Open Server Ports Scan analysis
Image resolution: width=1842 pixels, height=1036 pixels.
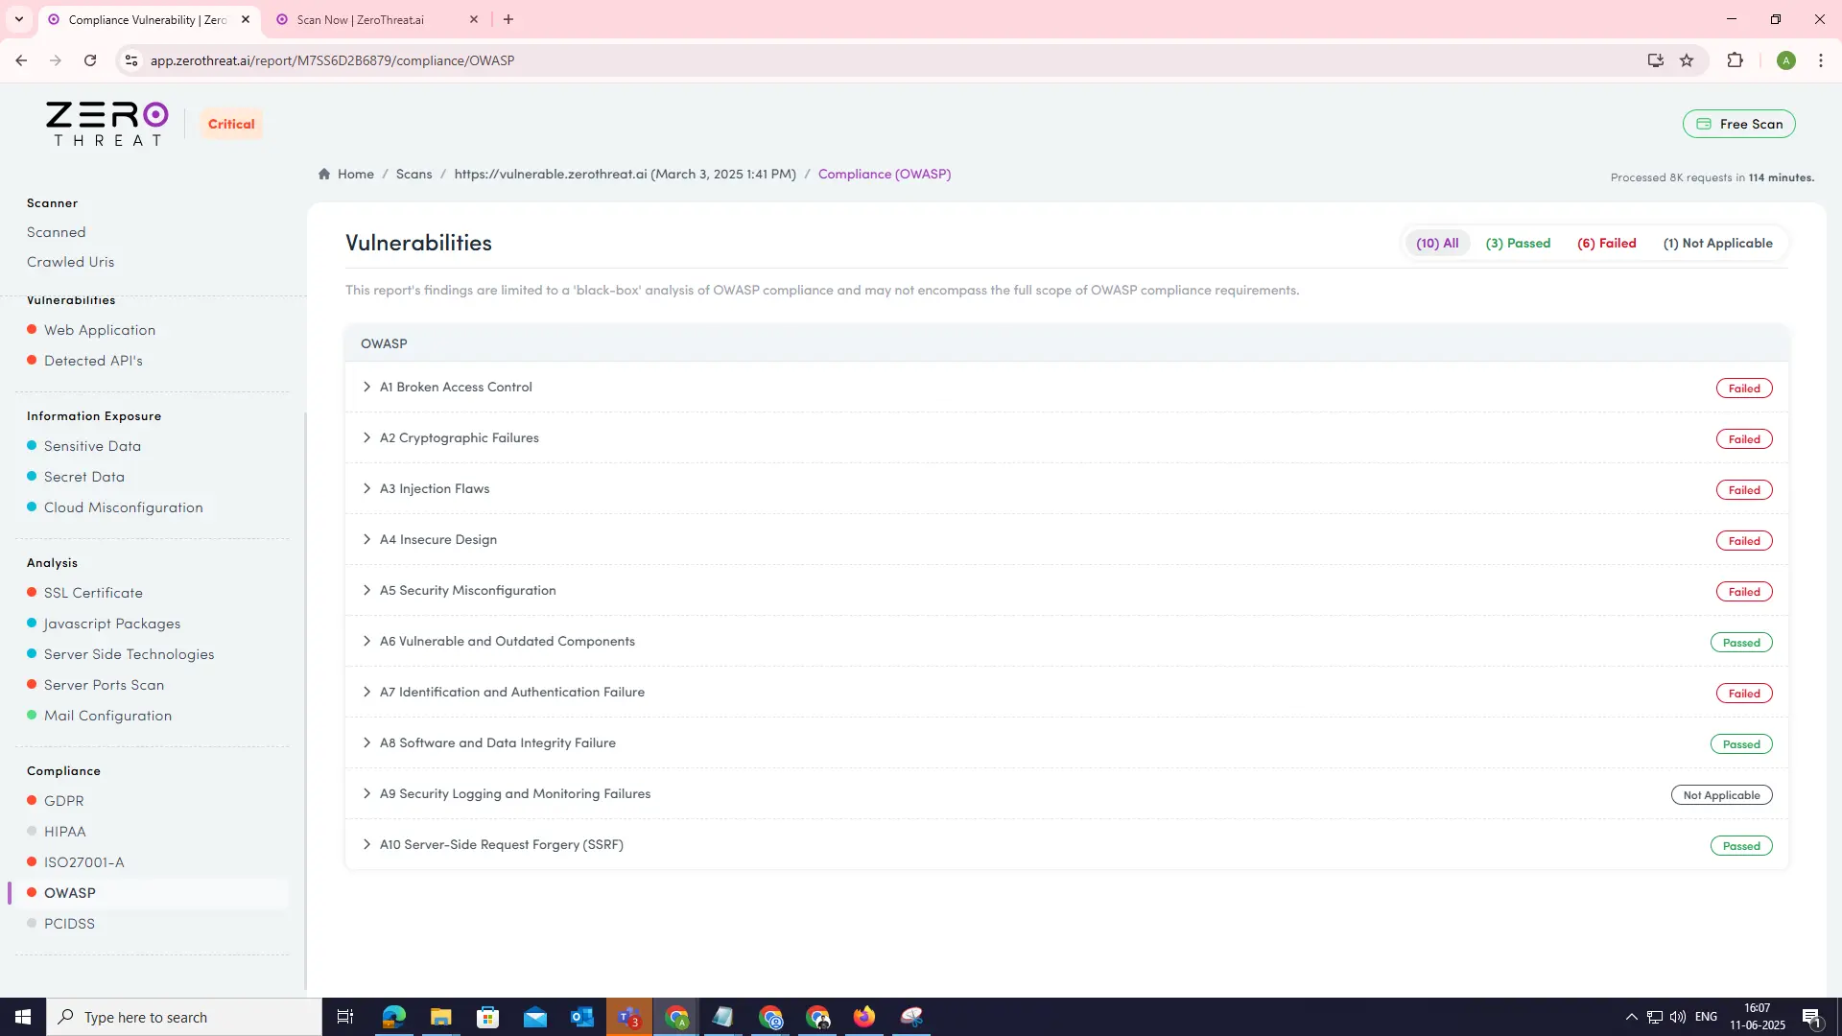[104, 685]
